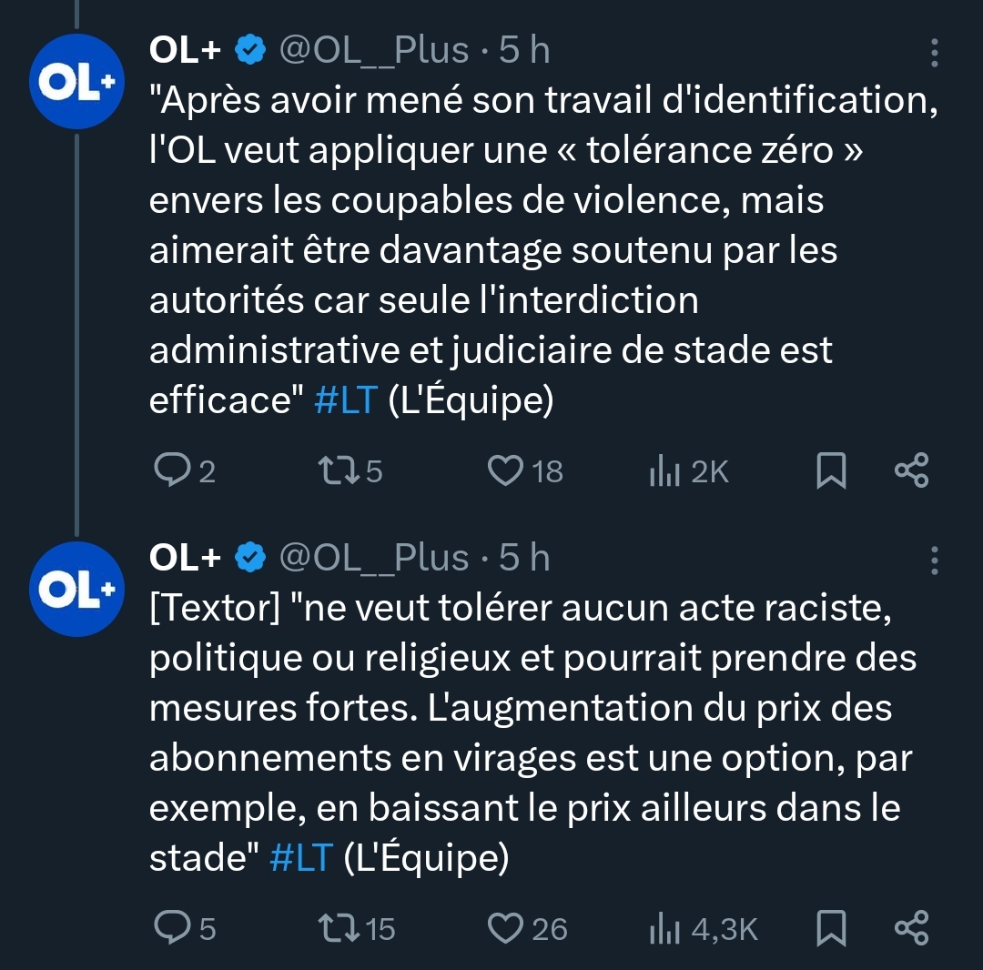View analytics of the 2K views tweet
The height and width of the screenshot is (970, 983).
[666, 471]
